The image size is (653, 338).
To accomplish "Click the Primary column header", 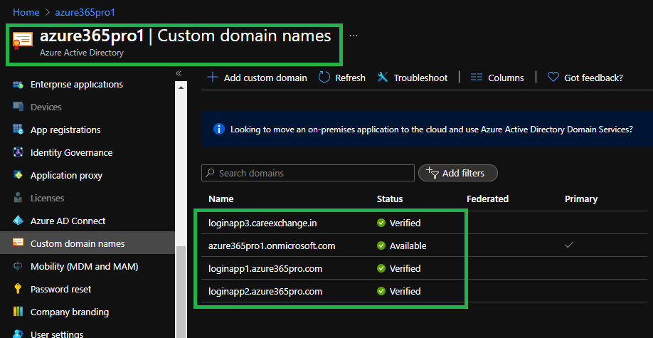I will [x=581, y=199].
